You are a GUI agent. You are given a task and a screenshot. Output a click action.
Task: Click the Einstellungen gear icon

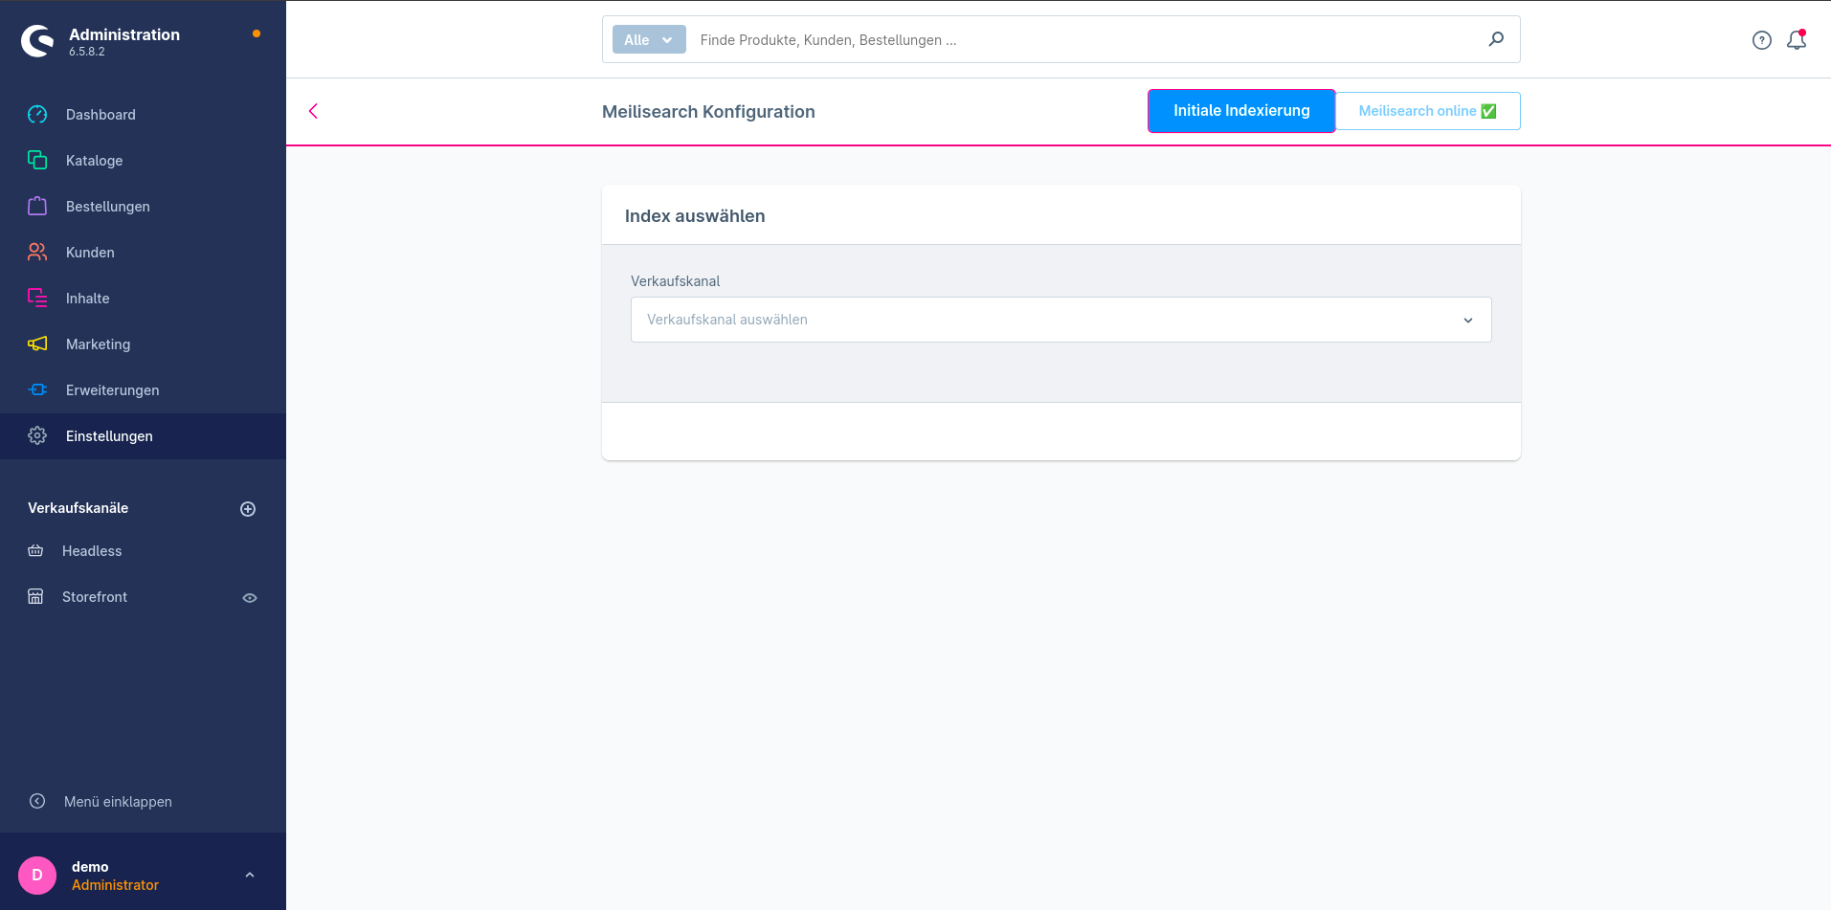37,435
